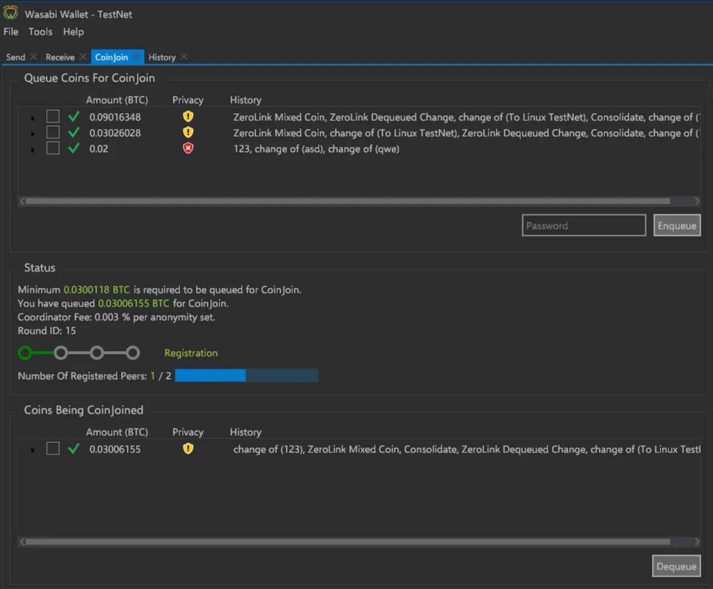Image resolution: width=713 pixels, height=589 pixels.
Task: Click yellow privacy shield of 0.09016348 coin
Action: [x=188, y=116]
